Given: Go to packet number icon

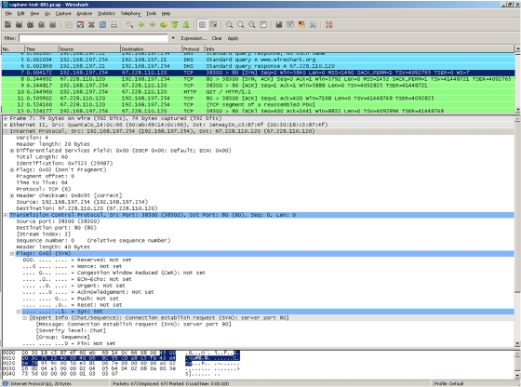Looking at the screenshot, I should 164,24.
